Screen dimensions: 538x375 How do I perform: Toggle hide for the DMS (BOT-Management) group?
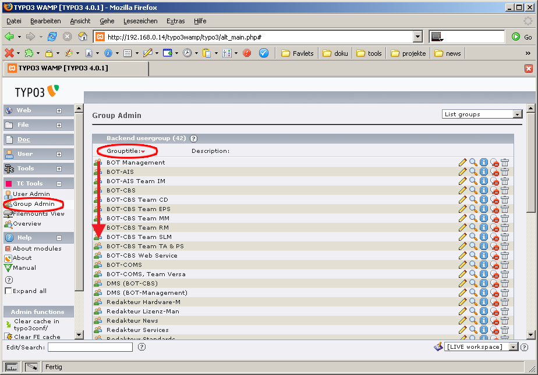click(494, 293)
